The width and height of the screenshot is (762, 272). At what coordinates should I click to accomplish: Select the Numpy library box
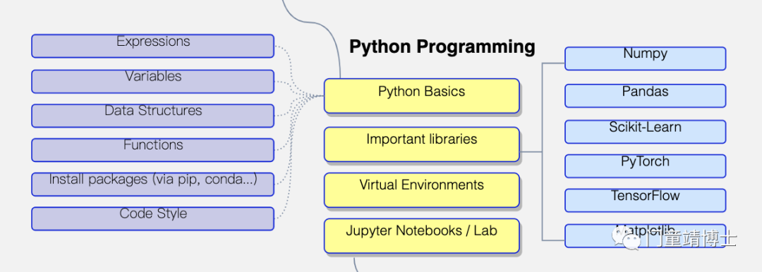pos(645,58)
